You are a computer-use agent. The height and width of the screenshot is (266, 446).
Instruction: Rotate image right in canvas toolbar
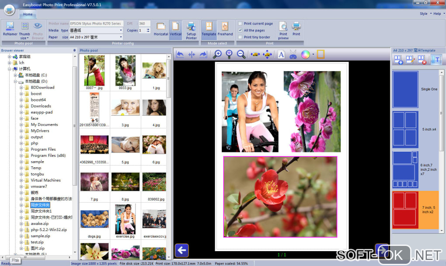point(203,54)
